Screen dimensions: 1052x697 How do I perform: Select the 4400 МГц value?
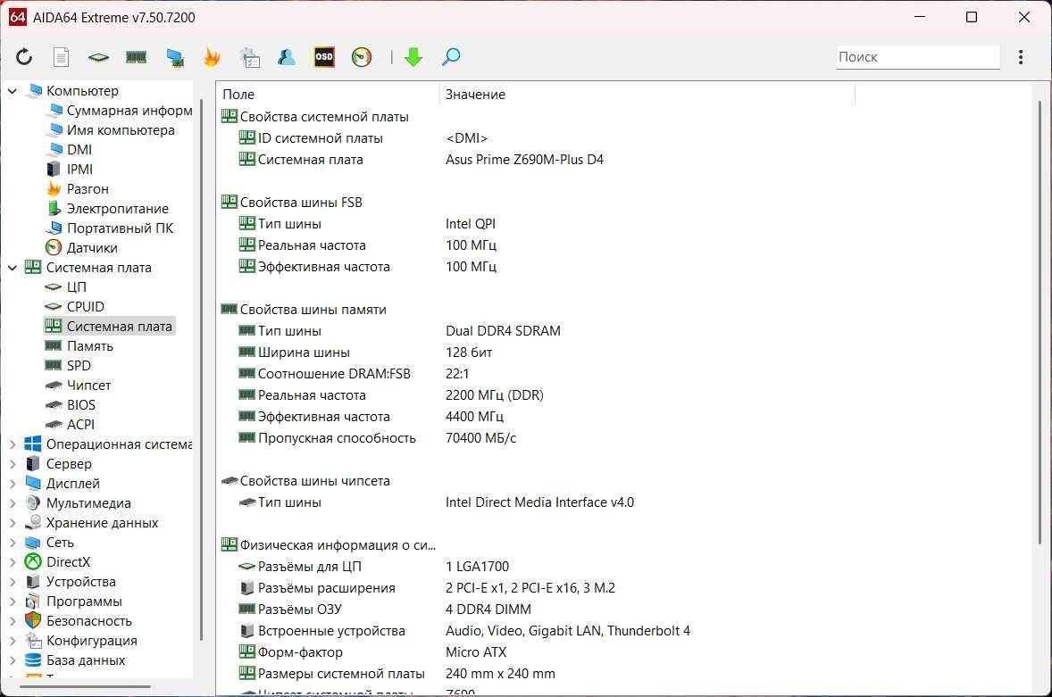pyautogui.click(x=474, y=417)
